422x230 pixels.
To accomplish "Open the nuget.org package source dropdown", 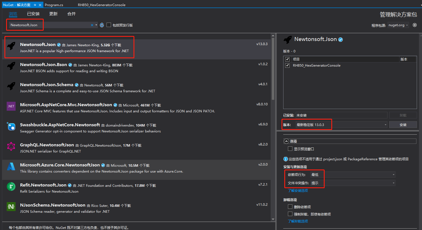I will (x=398, y=25).
